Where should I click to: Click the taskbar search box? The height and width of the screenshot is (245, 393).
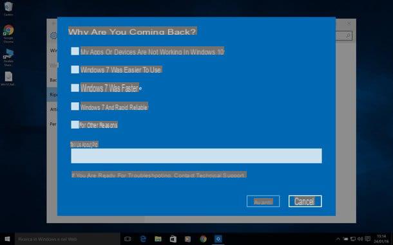(x=67, y=239)
